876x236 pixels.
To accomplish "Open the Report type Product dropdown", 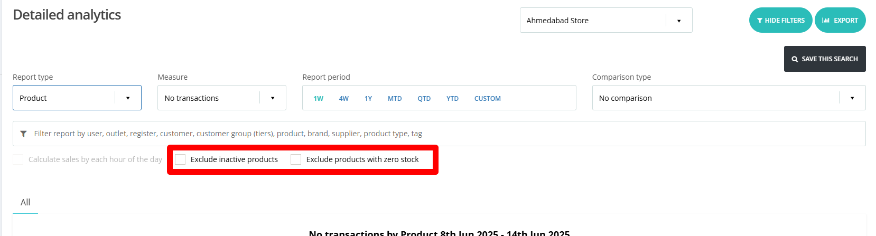I will pos(77,98).
